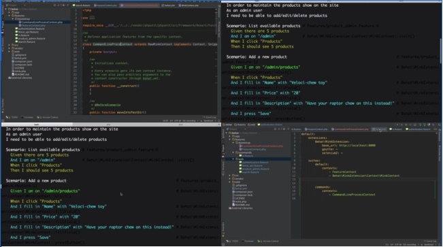Image resolution: width=443 pixels, height=247 pixels.
Task: Select CommandLineProcessContext.php tab in bottom-right IDE
Action: (350, 129)
